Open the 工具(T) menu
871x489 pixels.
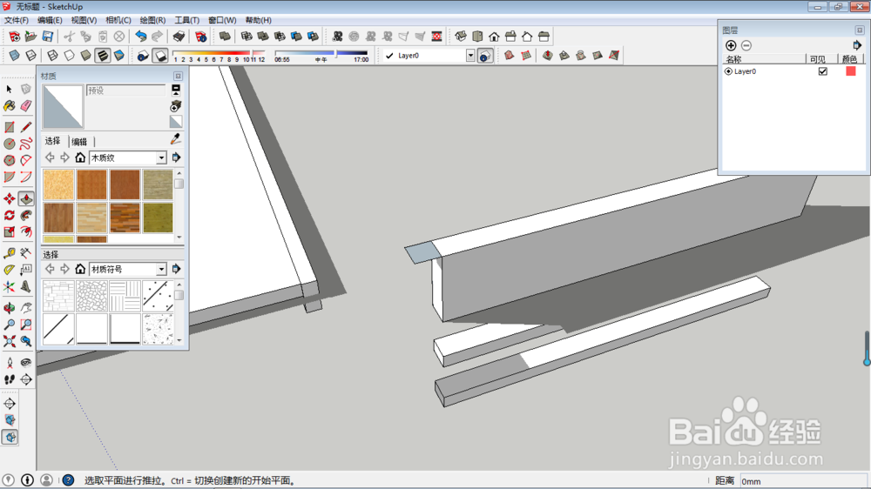pos(186,20)
